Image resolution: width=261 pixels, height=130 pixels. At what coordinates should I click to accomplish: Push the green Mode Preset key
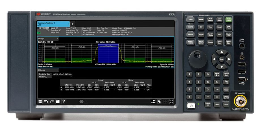coord(229,19)
